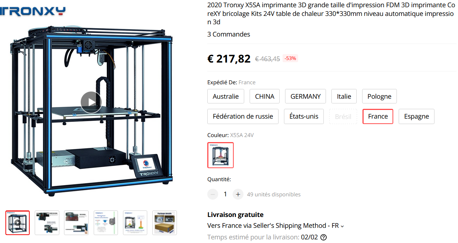Click the Tronxy brand logo
The width and height of the screenshot is (458, 243).
click(33, 11)
